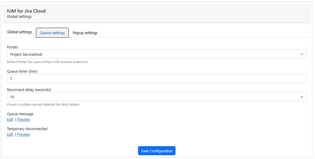
Task: Click the chevron arrow on Reconnect delay dropdown
Action: coord(302,97)
